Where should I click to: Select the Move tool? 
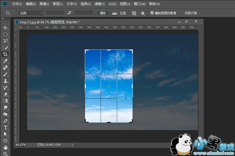[x=5, y=27]
